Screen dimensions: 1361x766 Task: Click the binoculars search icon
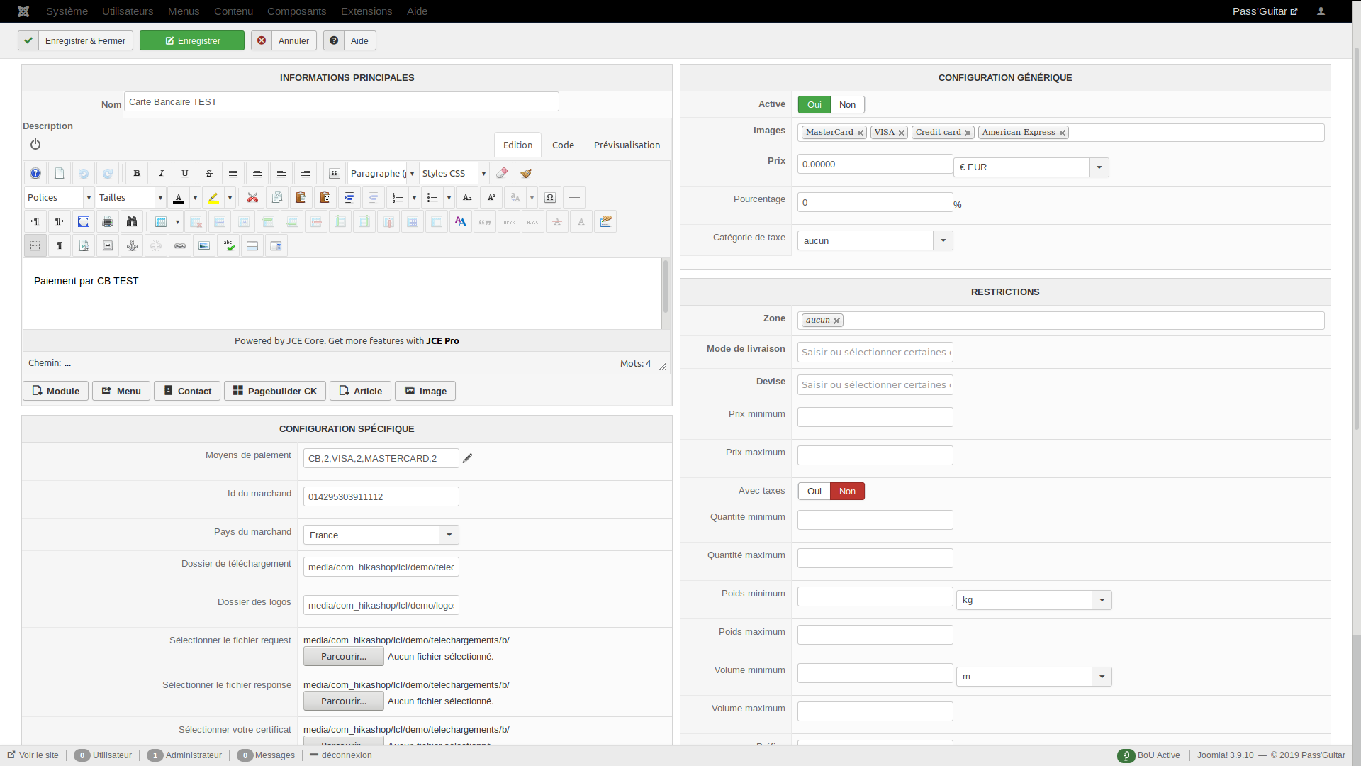point(132,222)
